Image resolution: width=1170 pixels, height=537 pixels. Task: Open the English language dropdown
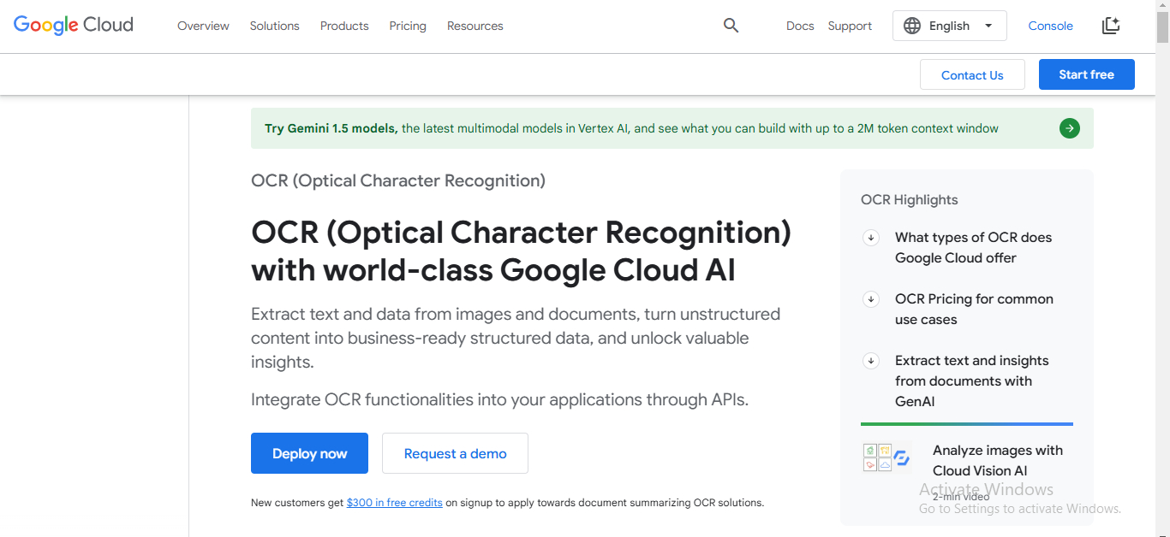949,25
